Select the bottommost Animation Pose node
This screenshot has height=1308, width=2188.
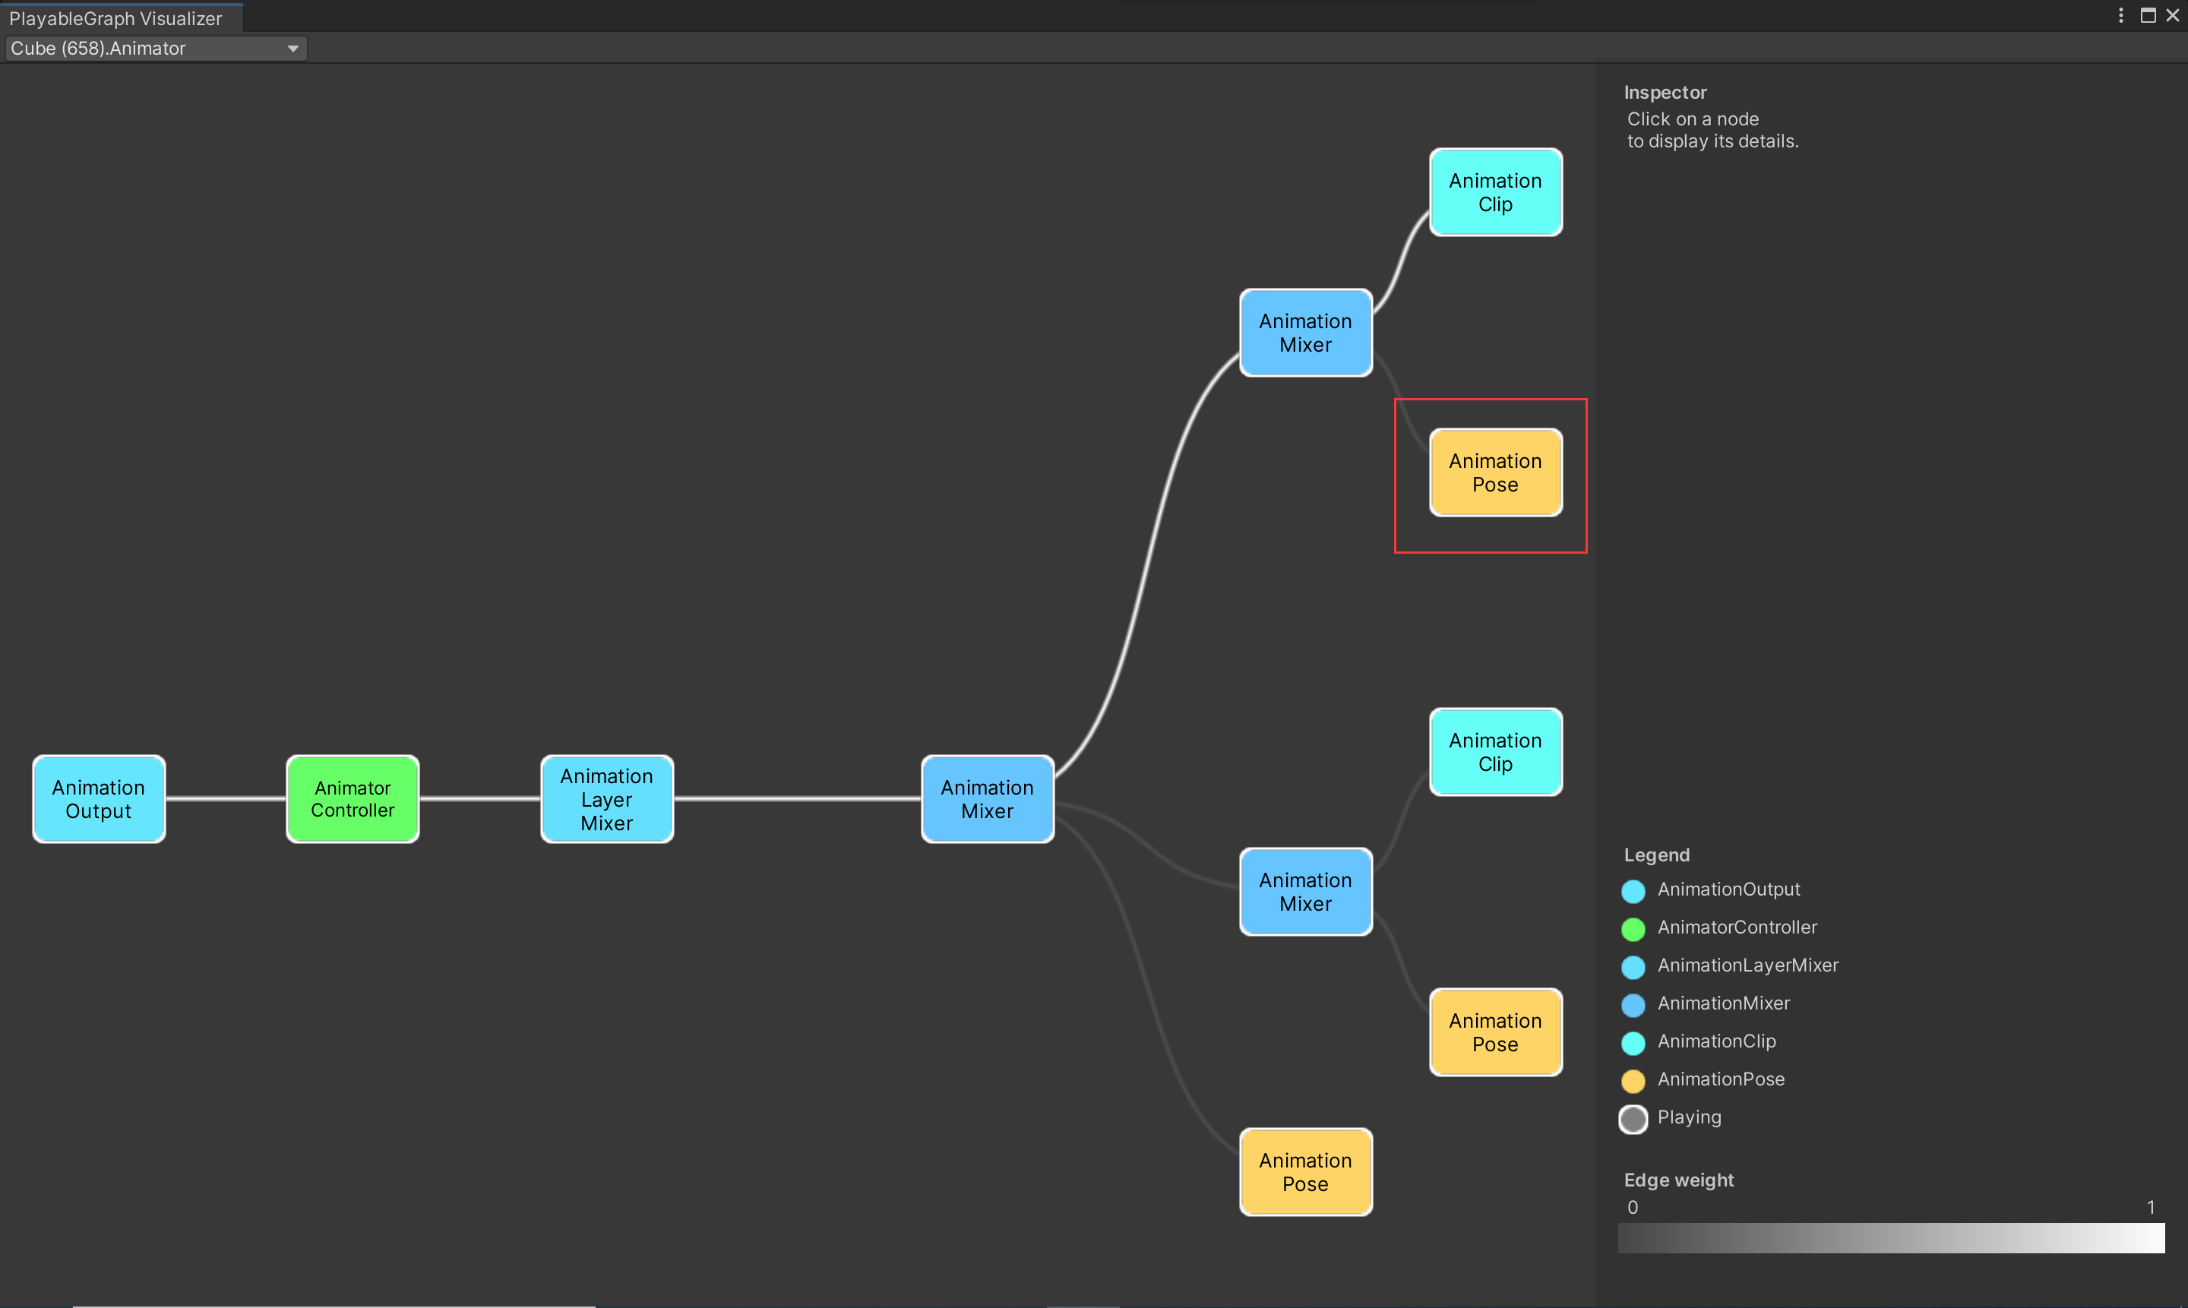1305,1171
